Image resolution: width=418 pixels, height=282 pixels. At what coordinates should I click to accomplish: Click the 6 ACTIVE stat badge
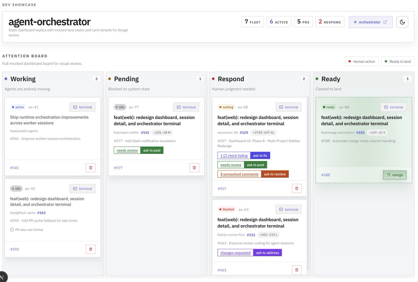pos(279,22)
